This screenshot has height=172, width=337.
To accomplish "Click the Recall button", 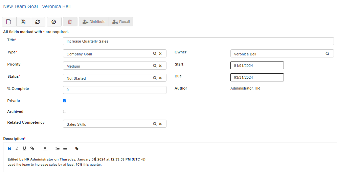I will click(121, 22).
